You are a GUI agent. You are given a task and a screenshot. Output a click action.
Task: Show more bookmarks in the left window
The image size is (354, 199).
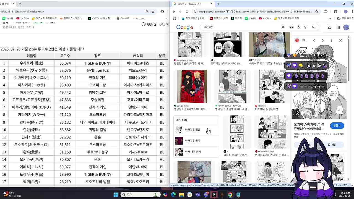click(x=166, y=18)
